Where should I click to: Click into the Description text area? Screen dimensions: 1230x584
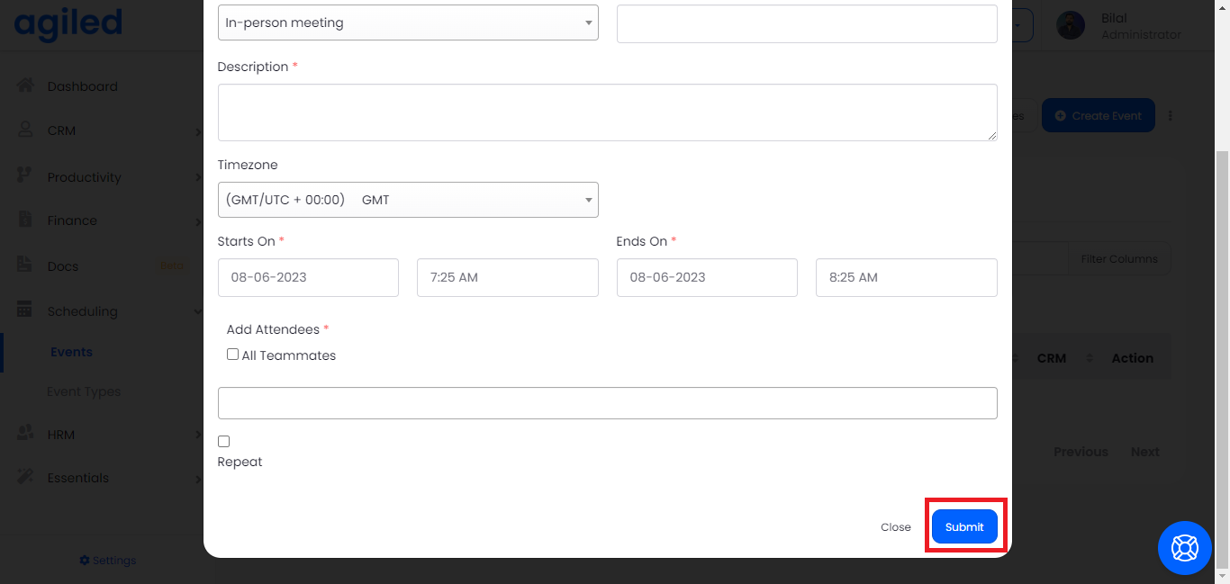[607, 112]
